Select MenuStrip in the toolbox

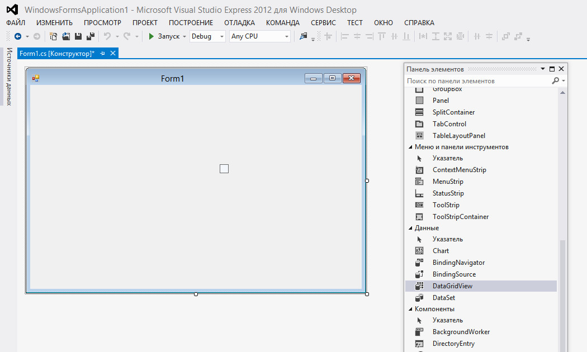[x=481, y=182]
